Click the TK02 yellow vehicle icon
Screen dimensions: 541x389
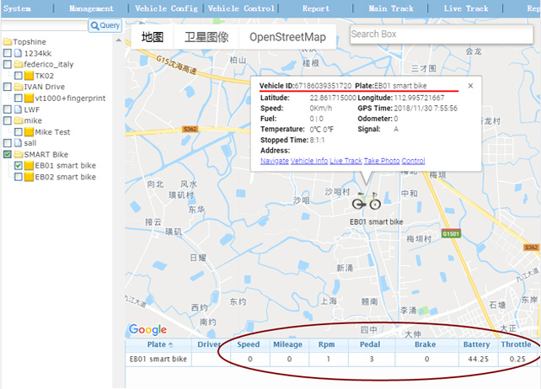click(29, 76)
